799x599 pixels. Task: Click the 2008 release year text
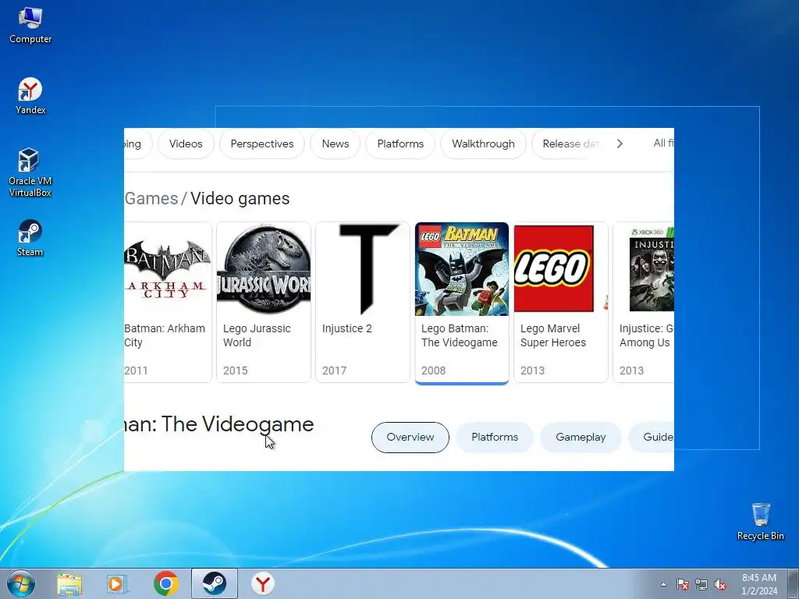click(433, 370)
